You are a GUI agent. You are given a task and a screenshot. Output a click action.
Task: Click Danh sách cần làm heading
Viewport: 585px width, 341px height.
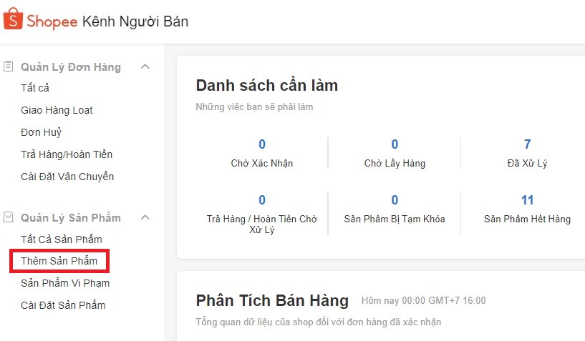267,85
